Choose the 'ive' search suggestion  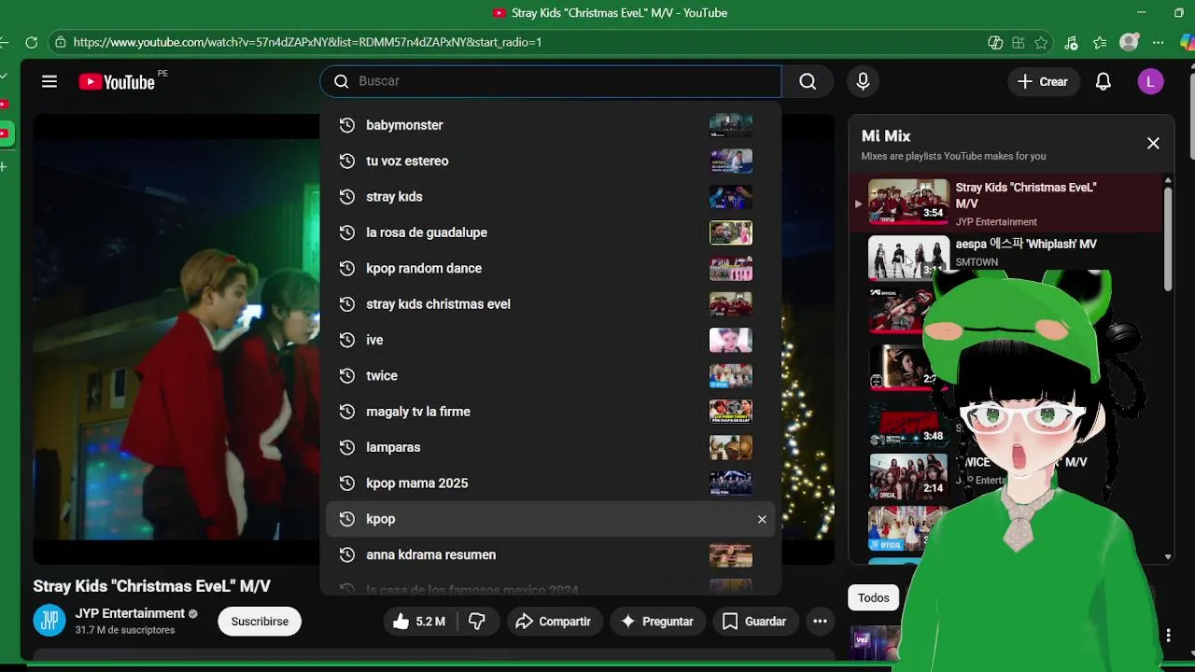pyautogui.click(x=551, y=340)
